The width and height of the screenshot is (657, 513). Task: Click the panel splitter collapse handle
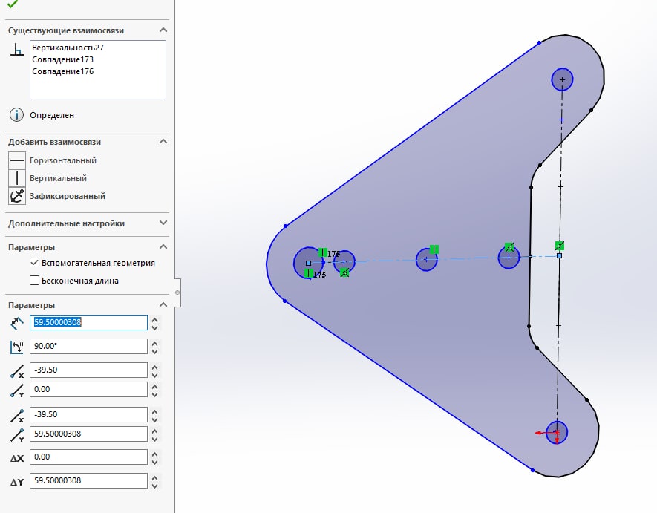pos(177,292)
